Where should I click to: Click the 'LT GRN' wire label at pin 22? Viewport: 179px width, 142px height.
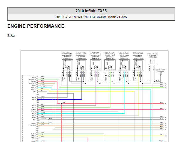click(x=43, y=119)
